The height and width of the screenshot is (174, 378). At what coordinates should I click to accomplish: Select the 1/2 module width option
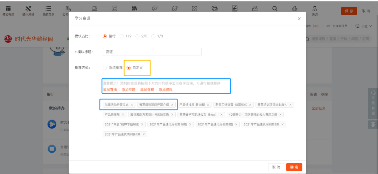tap(122, 36)
